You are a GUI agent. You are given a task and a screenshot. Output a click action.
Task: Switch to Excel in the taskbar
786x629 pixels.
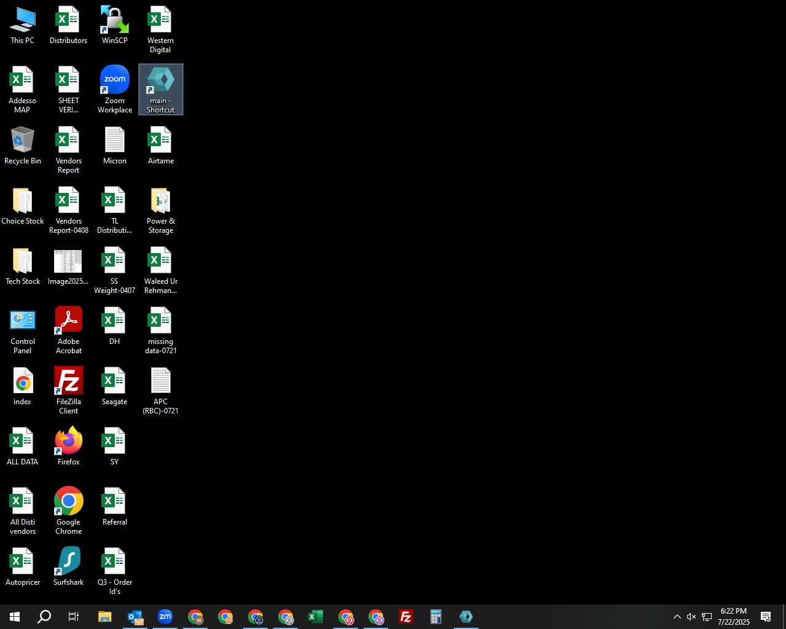(x=316, y=617)
